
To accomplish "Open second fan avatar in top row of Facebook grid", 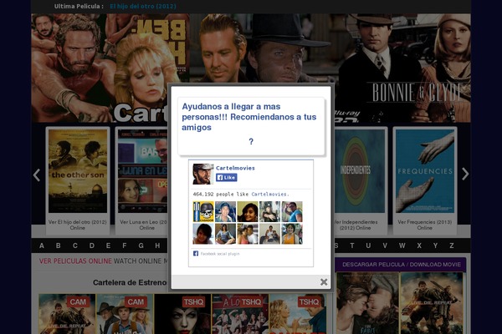I will click(x=225, y=211).
